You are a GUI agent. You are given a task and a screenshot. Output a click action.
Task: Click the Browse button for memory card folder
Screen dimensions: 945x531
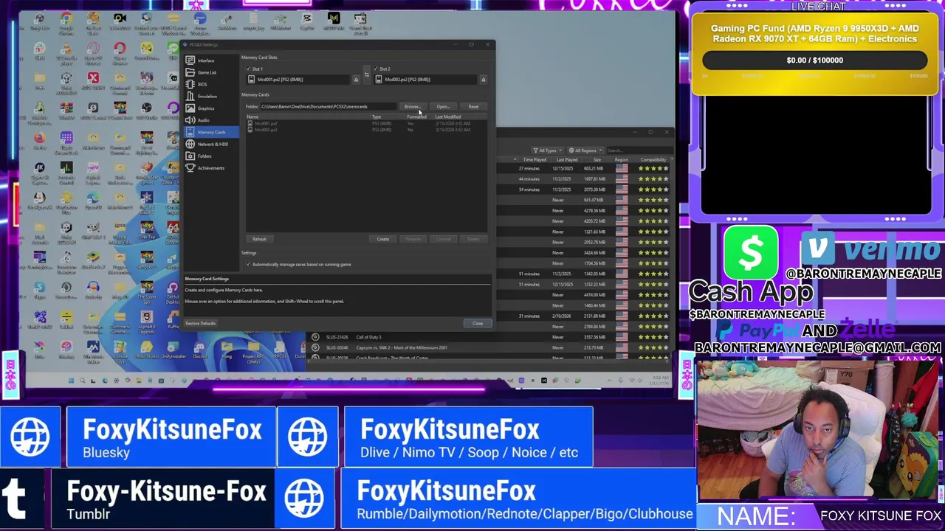412,107
